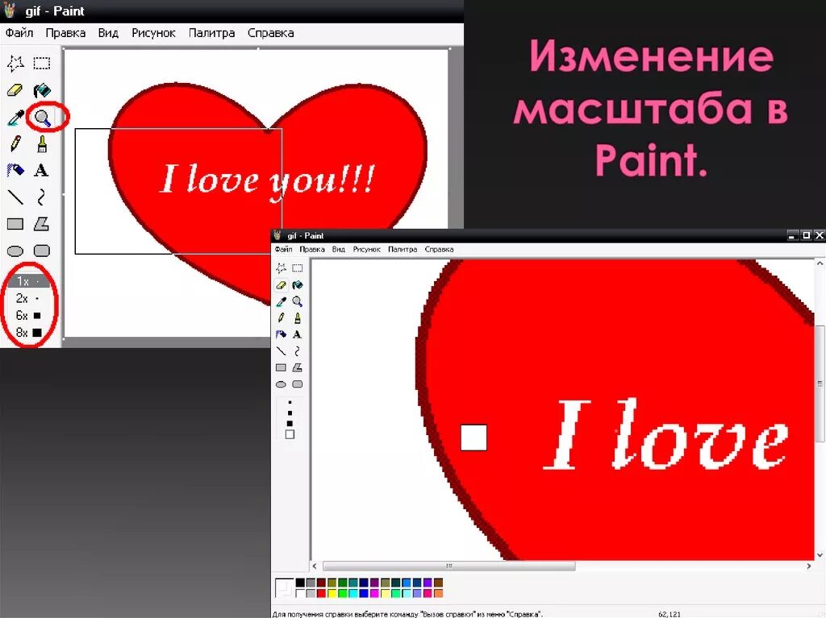Viewport: 826px width, 618px height.
Task: Select rectangular Select tool in back Paint window
Action: coord(42,63)
